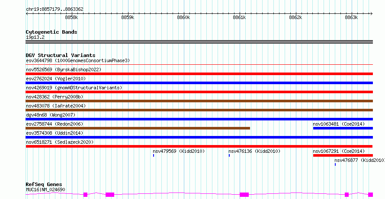385x199 pixels.
Task: Click the MUC16 exon block near 8861k
Action: [x=244, y=195]
